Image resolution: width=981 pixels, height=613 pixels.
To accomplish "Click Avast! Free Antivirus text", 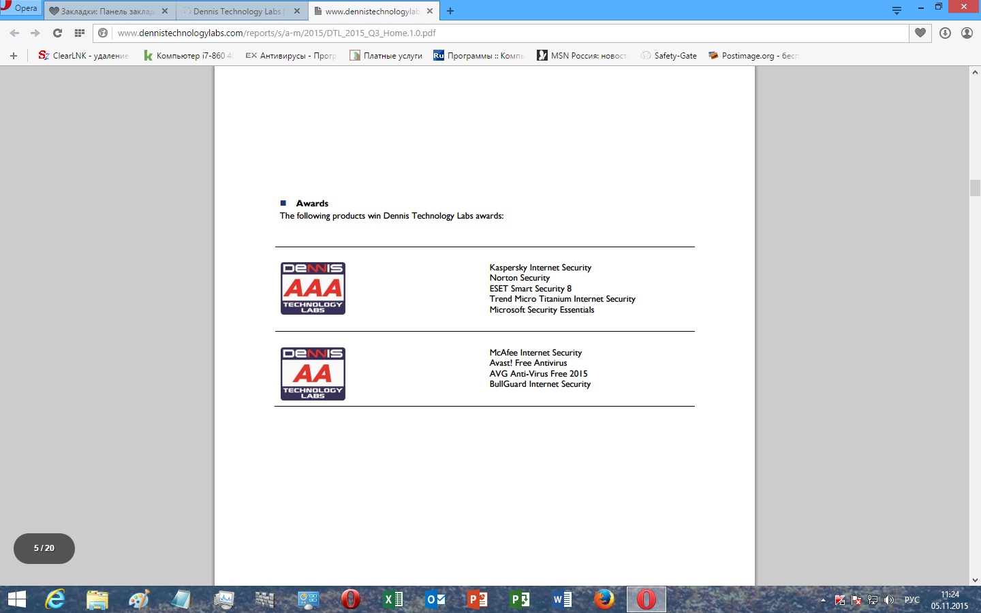I will [528, 363].
